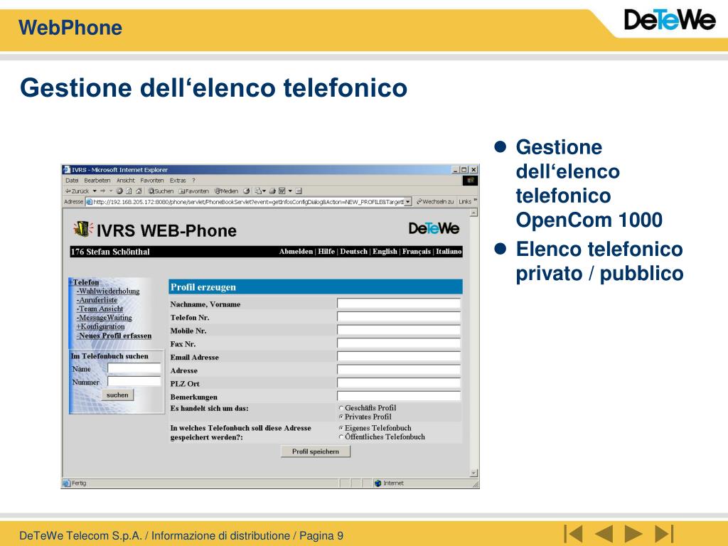Open the Favoriten menu in menu bar
Viewport: 728px width, 546px height.
coord(152,181)
